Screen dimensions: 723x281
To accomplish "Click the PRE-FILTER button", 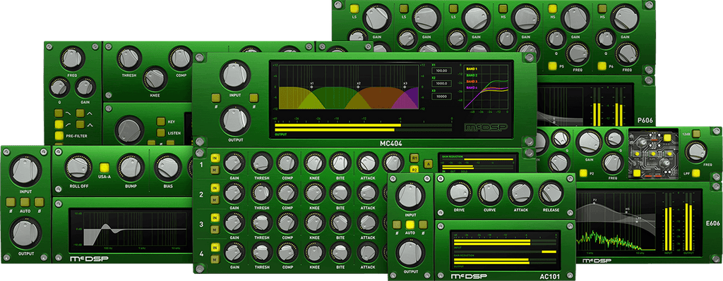I will point(59,136).
